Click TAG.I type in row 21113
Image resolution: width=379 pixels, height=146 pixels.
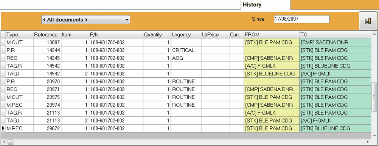point(19,120)
